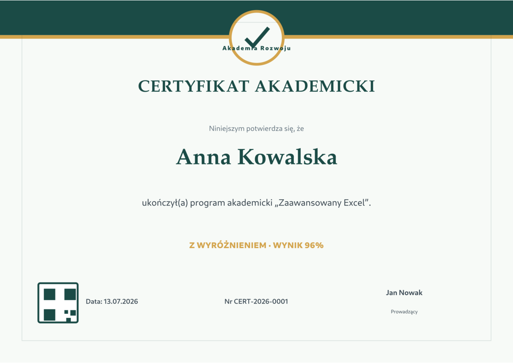
Task: Click the QR code icon beside the date
Action: click(x=58, y=303)
